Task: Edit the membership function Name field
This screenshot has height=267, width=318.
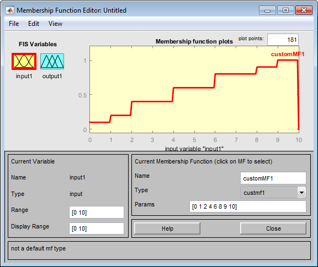Action: (273, 178)
